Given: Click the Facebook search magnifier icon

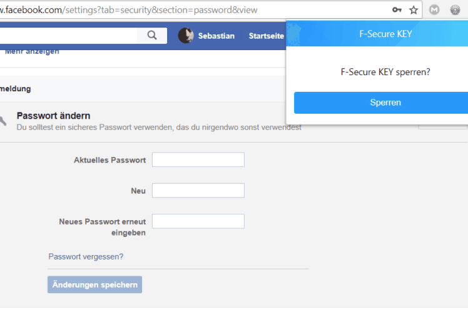Looking at the screenshot, I should pos(152,35).
